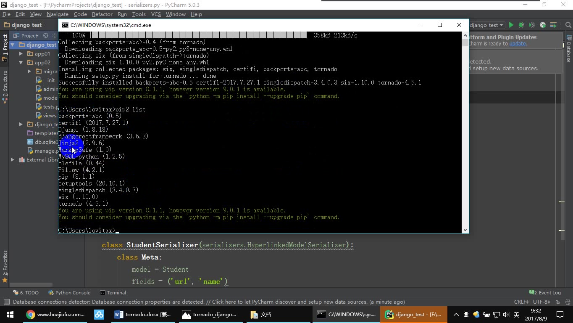The height and width of the screenshot is (323, 573).
Task: Select tests.py under app02
Action: [47, 106]
